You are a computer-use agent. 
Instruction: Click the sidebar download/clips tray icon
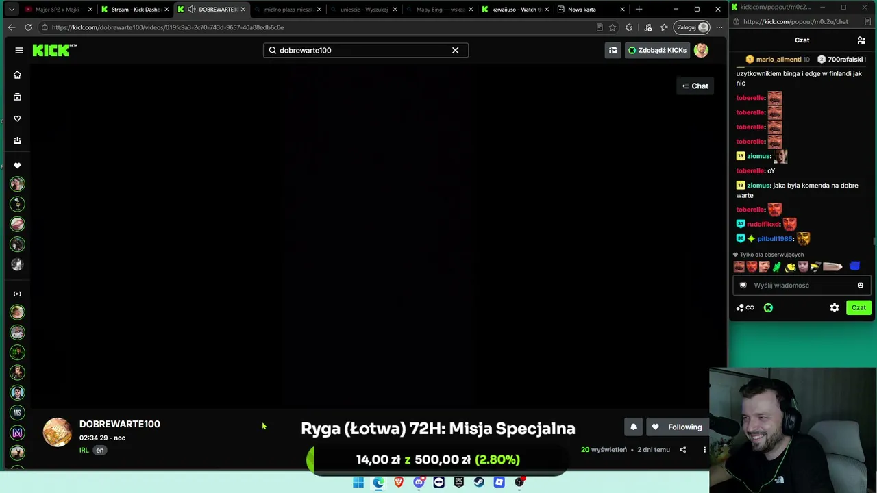pyautogui.click(x=17, y=140)
